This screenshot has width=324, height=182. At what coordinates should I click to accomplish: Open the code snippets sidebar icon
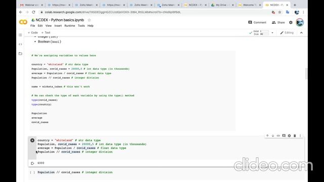coord(20,44)
